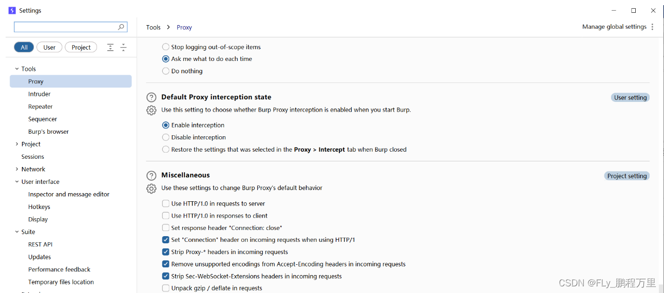
Task: Open Repeater settings in the tree
Action: [x=41, y=107]
